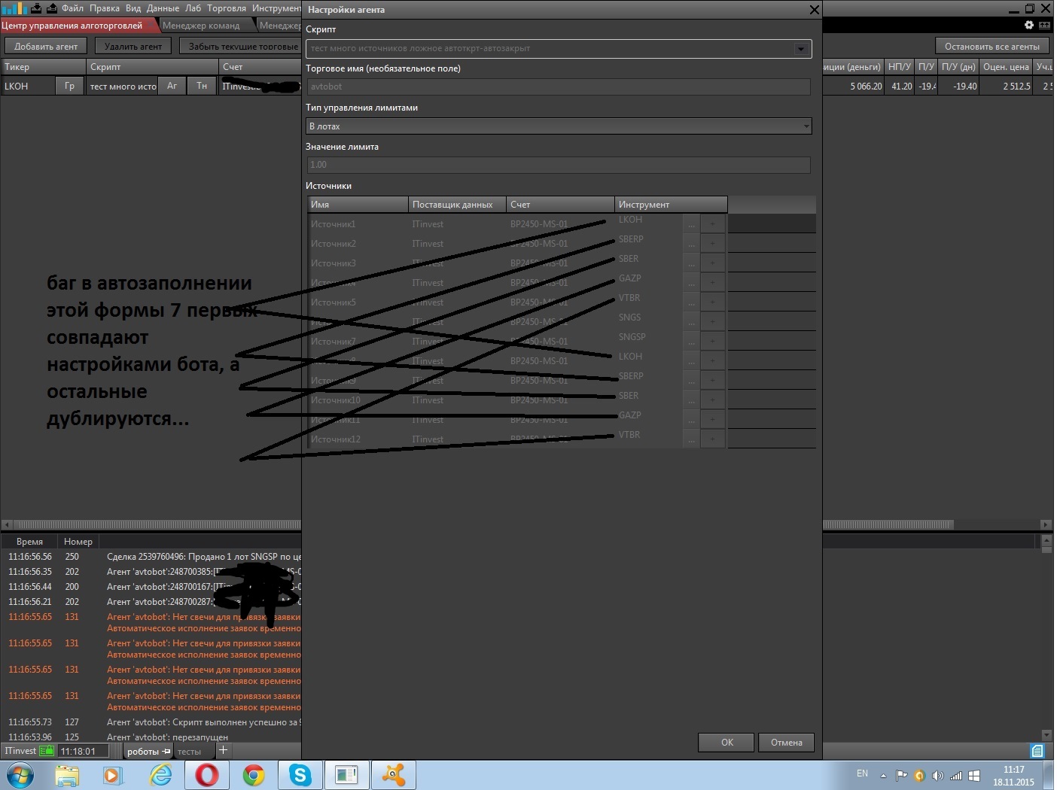Click the log panel vertical scrollbar down arrow
Screen dimensions: 1057x790
(1046, 734)
